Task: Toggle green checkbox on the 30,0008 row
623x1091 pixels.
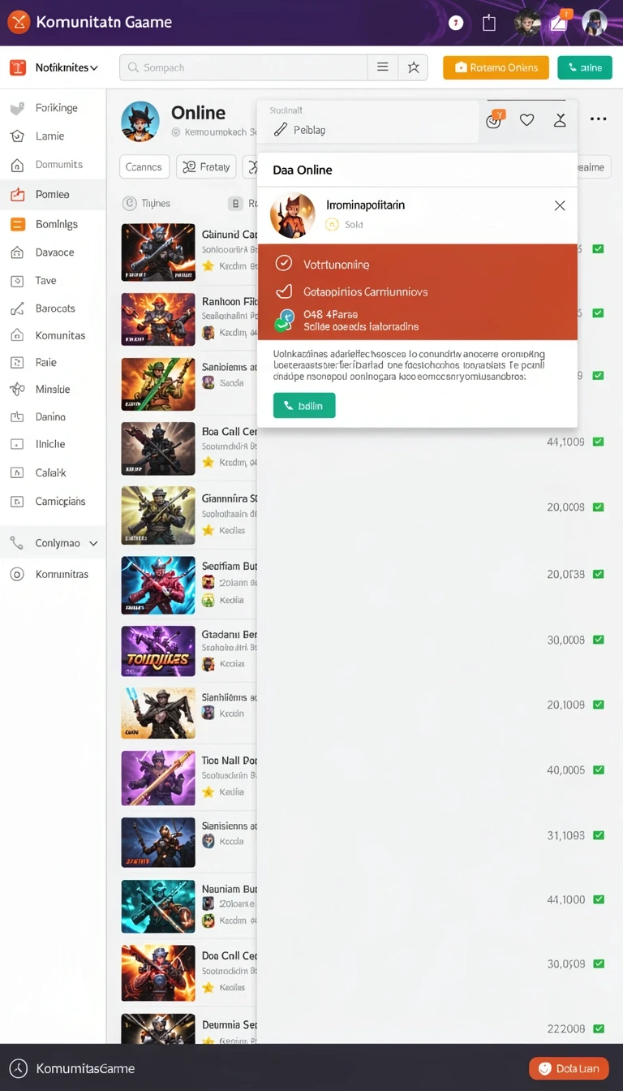Action: tap(599, 640)
